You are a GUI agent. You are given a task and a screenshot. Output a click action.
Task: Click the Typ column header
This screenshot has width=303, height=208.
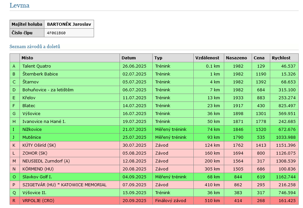[158, 58]
